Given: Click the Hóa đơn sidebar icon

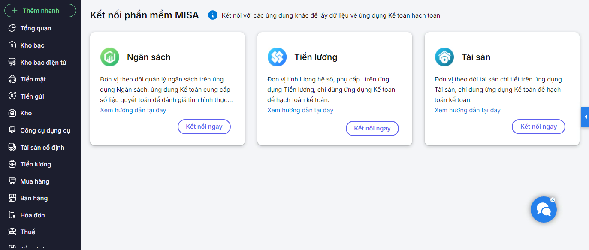Looking at the screenshot, I should 12,215.
